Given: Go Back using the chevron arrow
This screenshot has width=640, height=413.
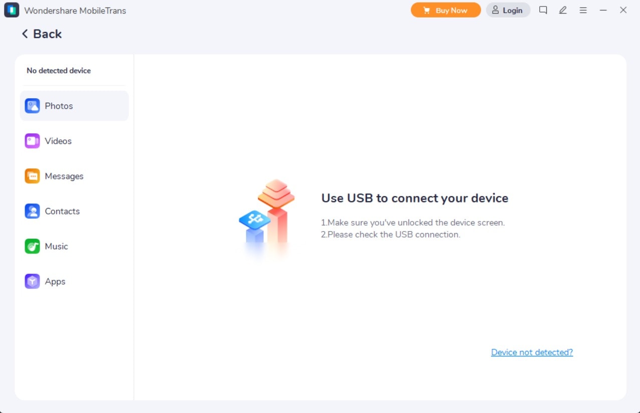Looking at the screenshot, I should click(x=25, y=34).
